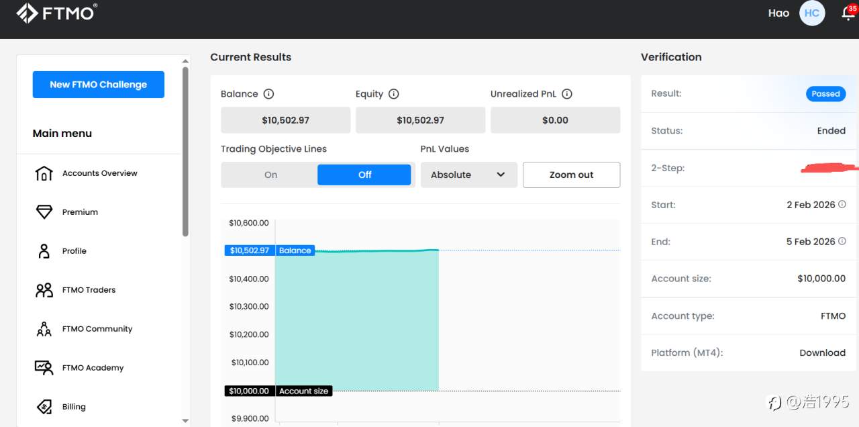Click the Balance value $10,502.97 field

[x=285, y=120]
